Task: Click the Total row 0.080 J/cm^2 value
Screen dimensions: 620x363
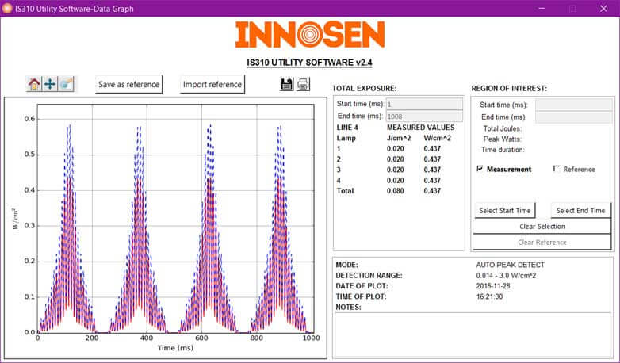Action: point(396,190)
